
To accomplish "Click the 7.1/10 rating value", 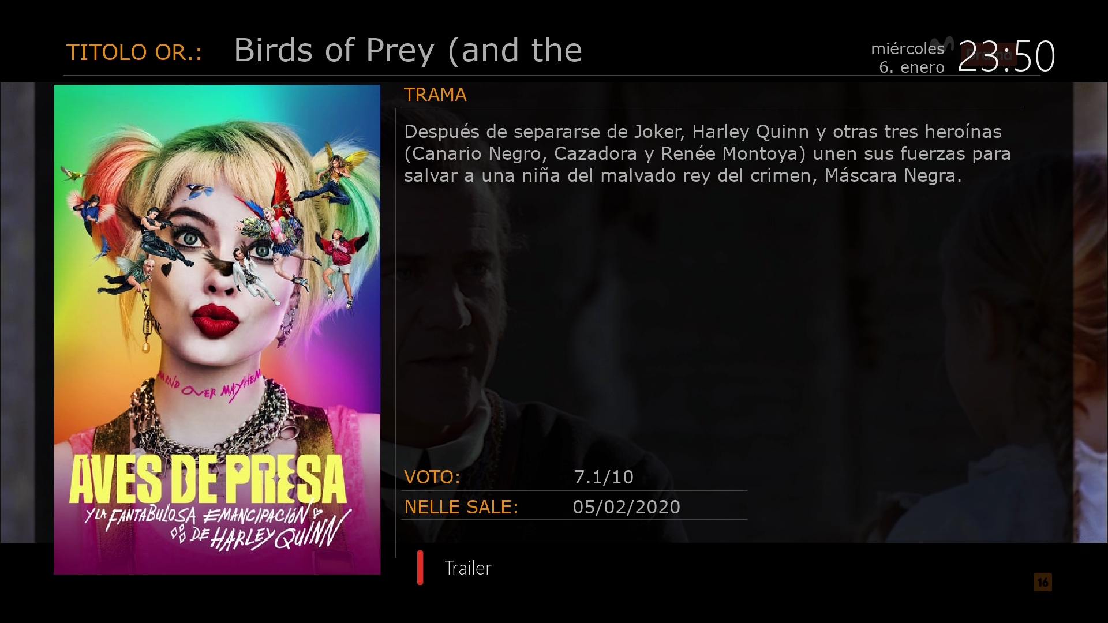I will pos(604,477).
